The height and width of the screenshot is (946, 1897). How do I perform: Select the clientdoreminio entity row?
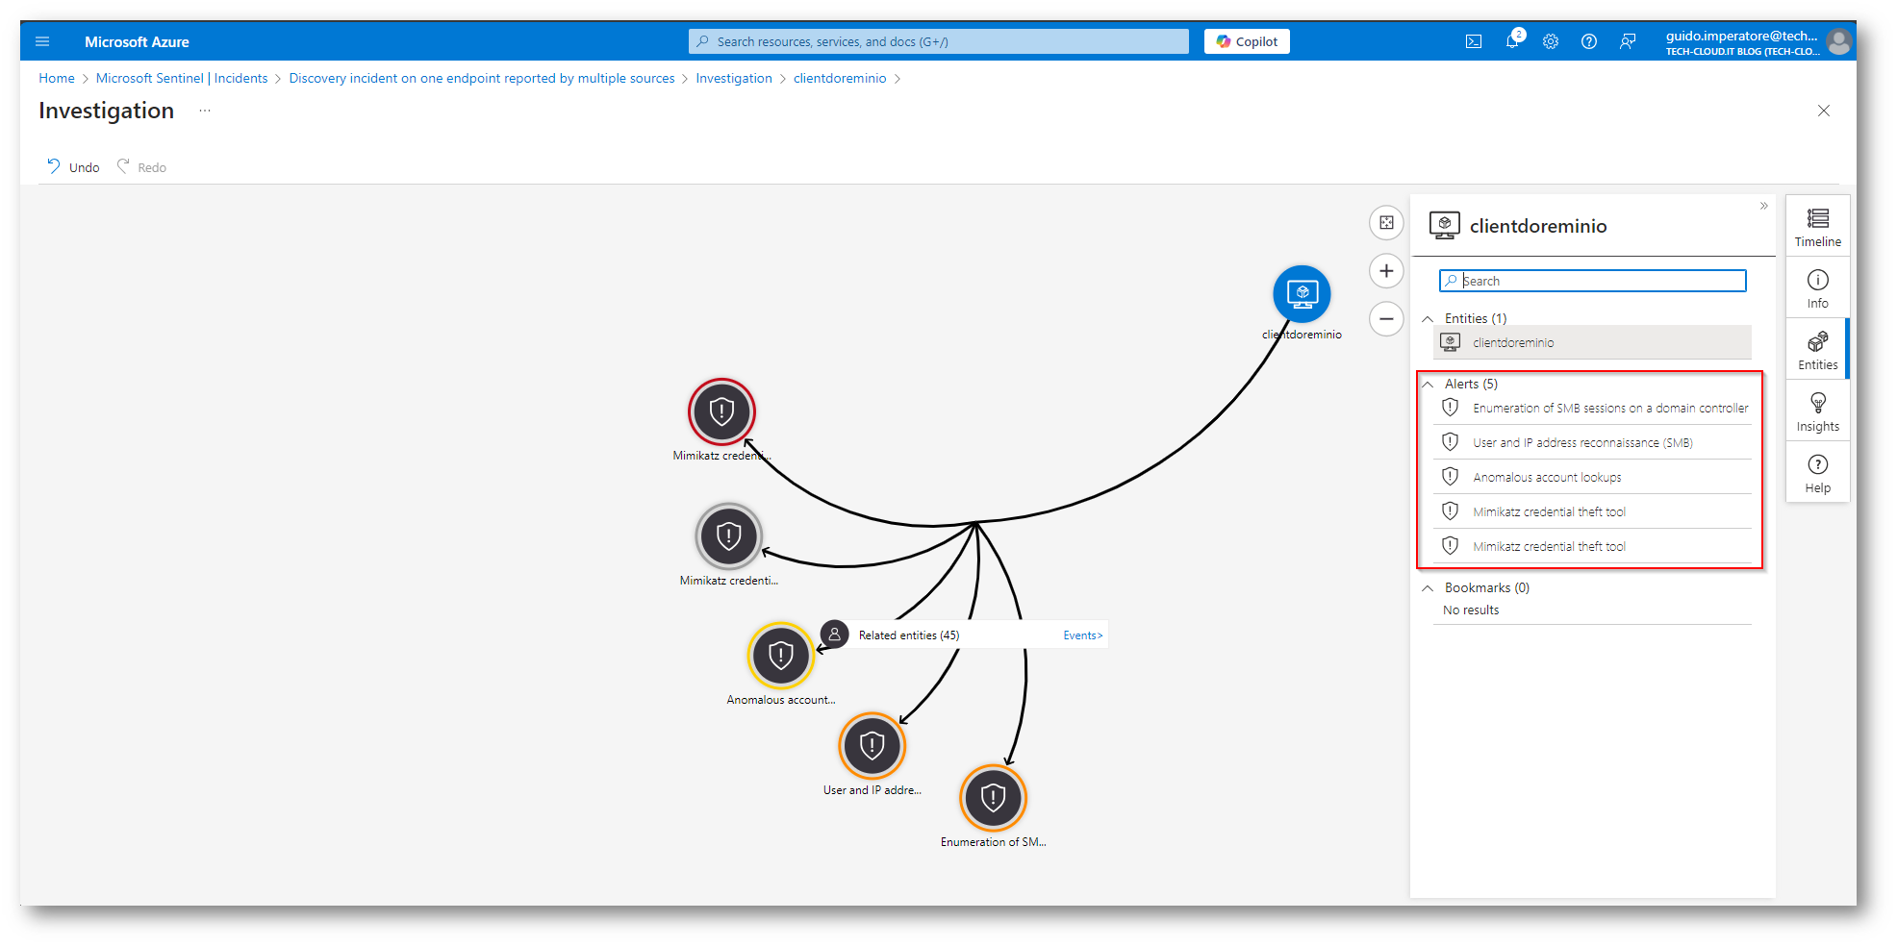point(1592,342)
